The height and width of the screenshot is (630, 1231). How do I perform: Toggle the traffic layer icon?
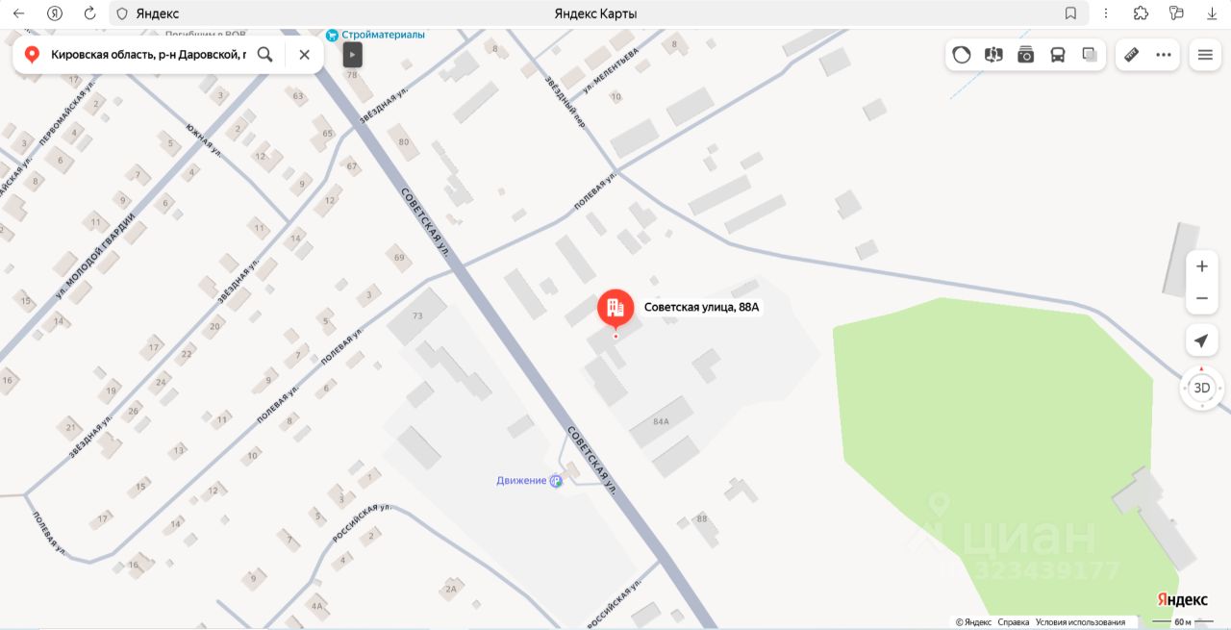coord(962,55)
